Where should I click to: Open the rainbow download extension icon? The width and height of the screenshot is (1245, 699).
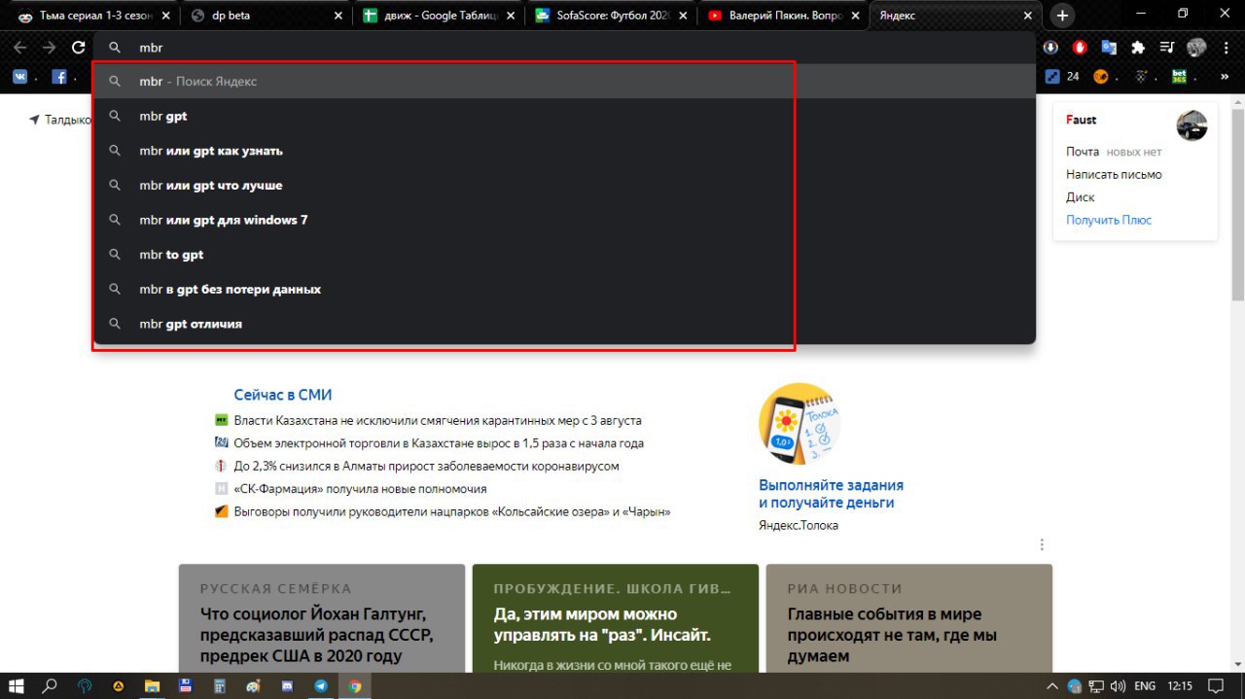coord(1051,47)
